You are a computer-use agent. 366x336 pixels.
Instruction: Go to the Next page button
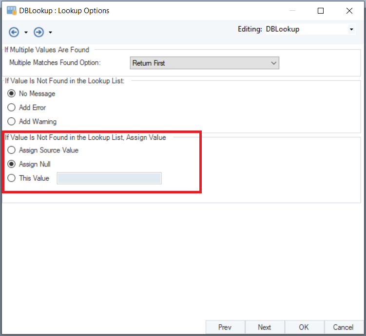pyautogui.click(x=265, y=327)
